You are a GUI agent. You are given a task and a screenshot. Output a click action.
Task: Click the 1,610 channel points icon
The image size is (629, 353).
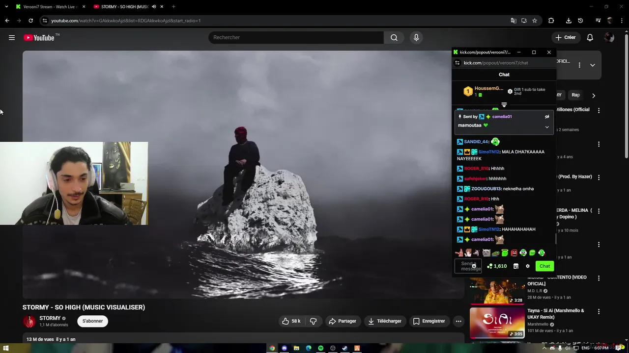[489, 266]
